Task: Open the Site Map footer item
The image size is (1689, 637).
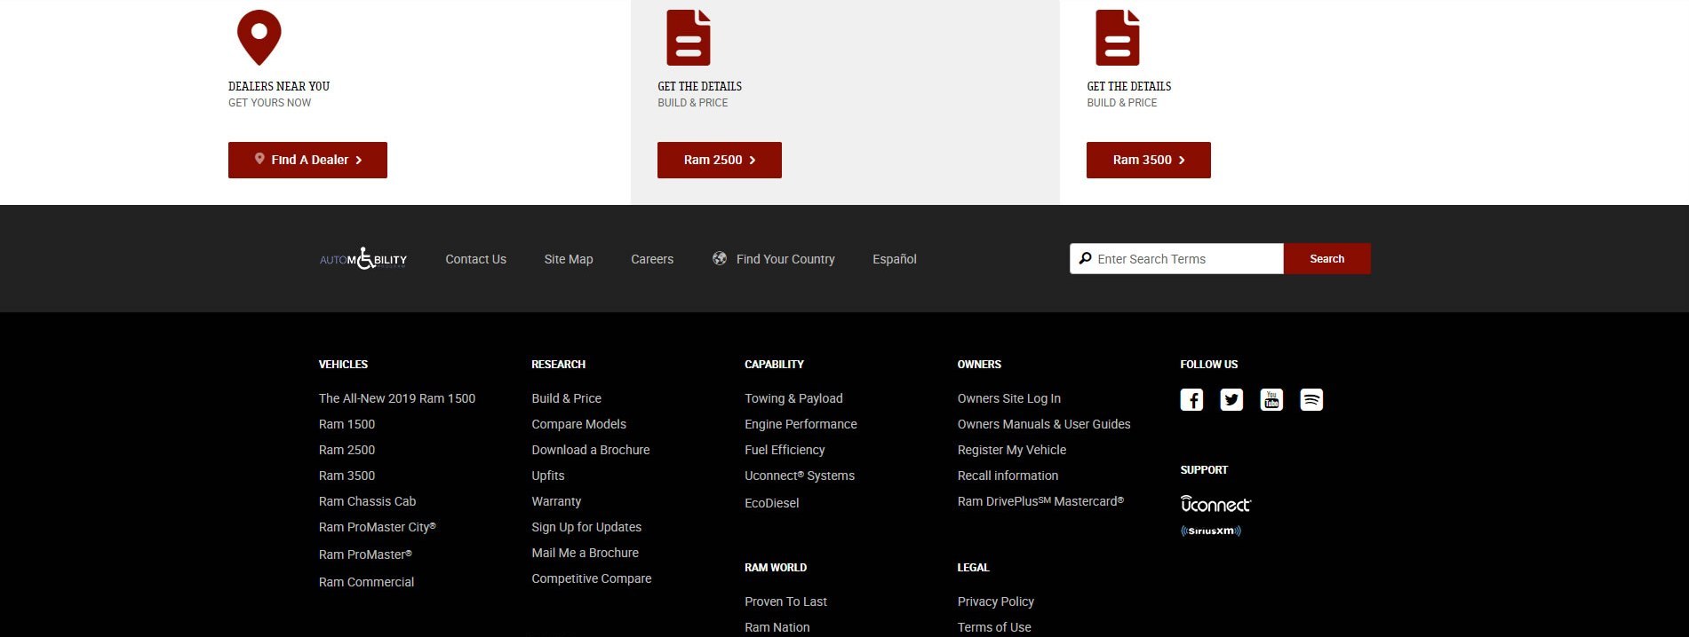Action: point(568,259)
